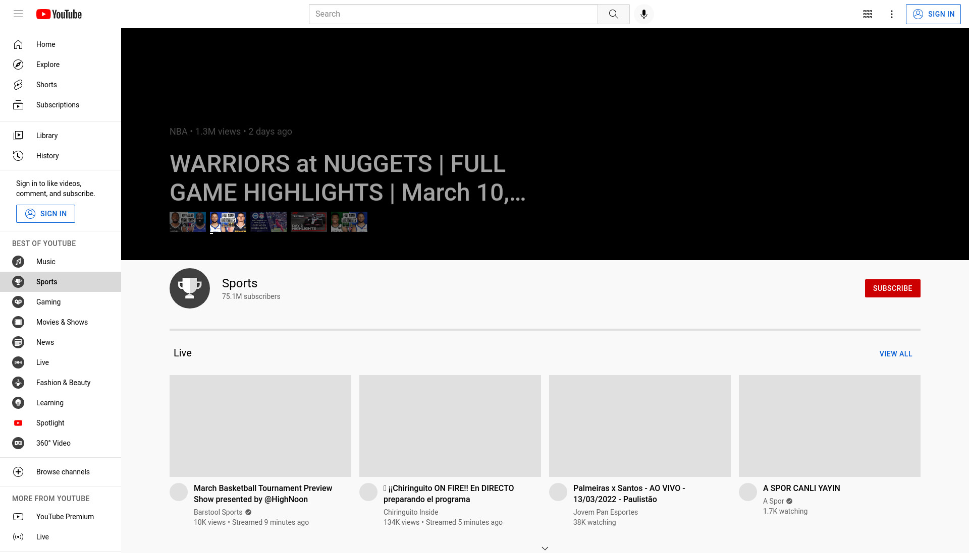This screenshot has height=553, width=969.
Task: Click the '38K watching' text
Action: [595, 522]
